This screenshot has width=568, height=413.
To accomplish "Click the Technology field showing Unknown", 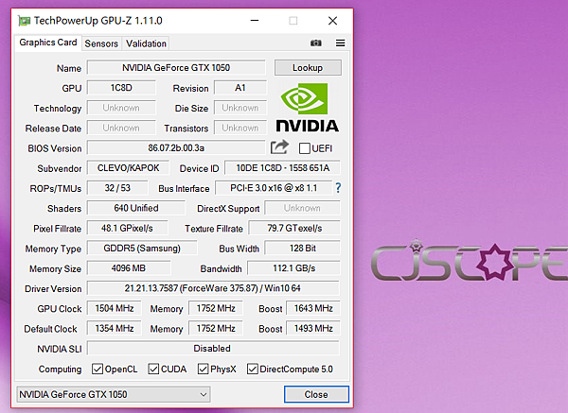I will pos(121,108).
